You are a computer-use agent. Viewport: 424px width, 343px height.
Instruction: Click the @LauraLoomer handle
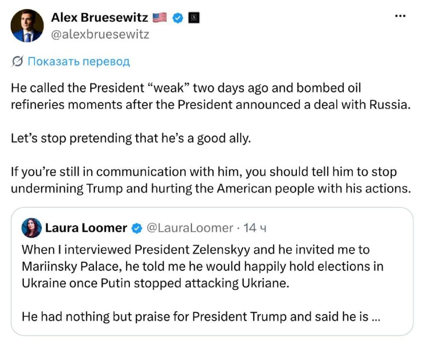coord(190,228)
